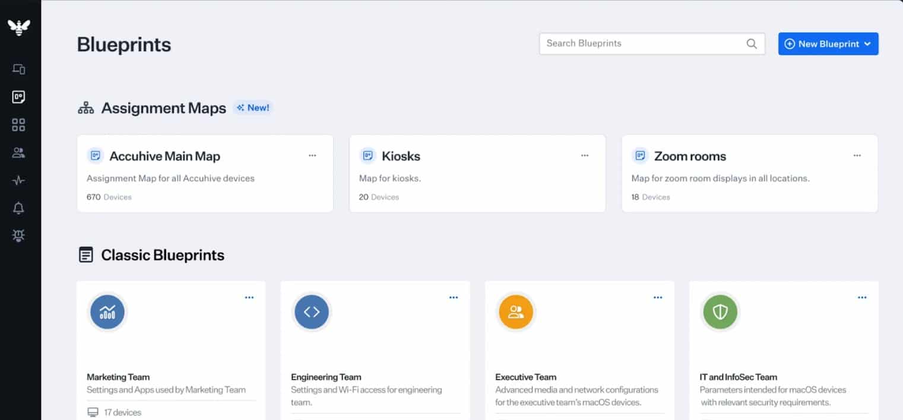903x420 pixels.
Task: Click the Classic Blueprints list icon
Action: (86, 255)
